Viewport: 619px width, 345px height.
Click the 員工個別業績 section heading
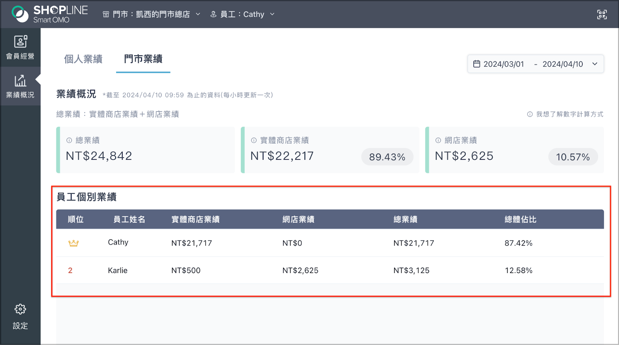pyautogui.click(x=87, y=197)
